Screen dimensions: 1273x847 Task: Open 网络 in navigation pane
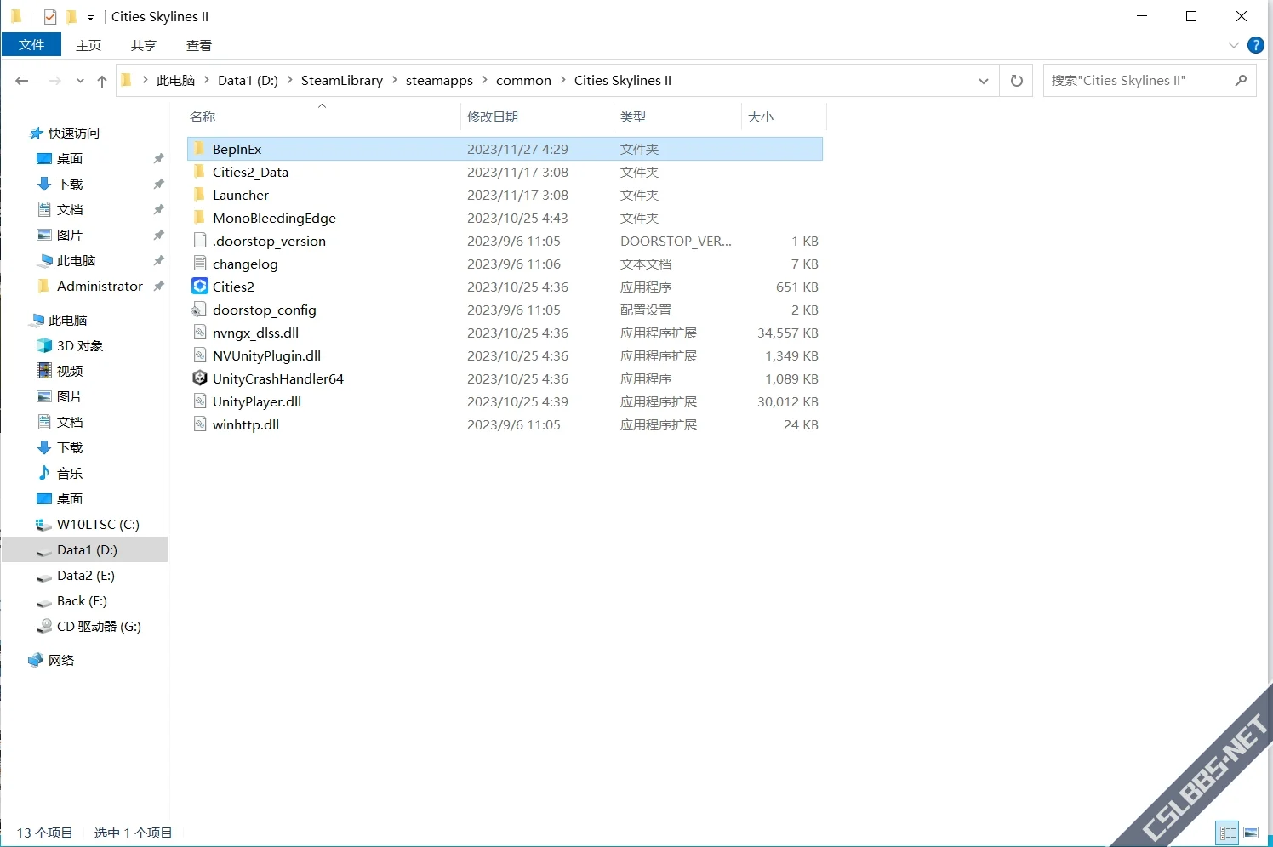[61, 660]
